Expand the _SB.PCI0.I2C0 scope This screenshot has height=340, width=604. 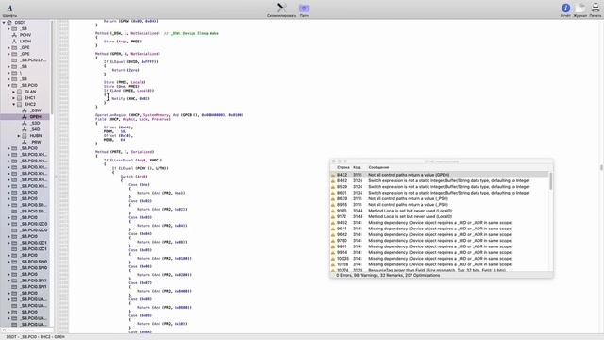[8, 224]
